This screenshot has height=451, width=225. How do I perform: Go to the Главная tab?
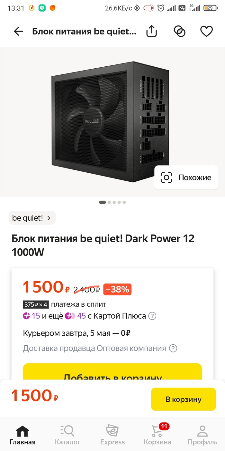click(x=22, y=435)
